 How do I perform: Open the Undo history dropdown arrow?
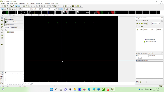pyautogui.click(x=60, y=6)
